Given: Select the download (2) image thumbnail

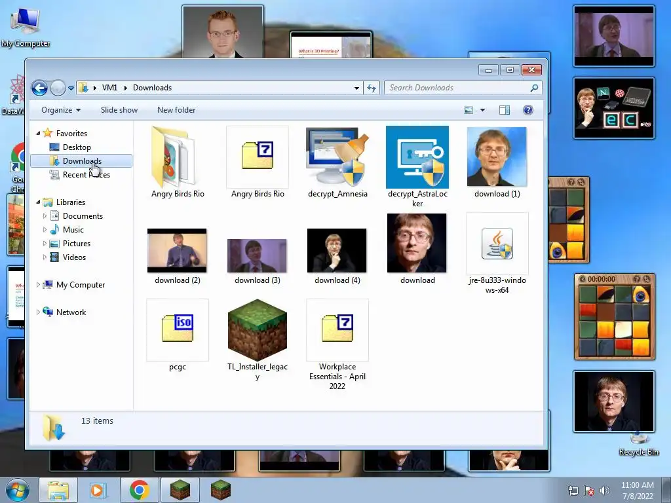Looking at the screenshot, I should point(177,251).
